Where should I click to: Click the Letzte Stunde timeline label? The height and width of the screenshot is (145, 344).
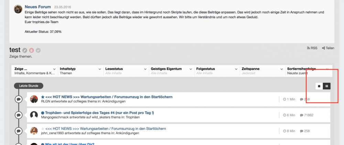click(x=29, y=86)
